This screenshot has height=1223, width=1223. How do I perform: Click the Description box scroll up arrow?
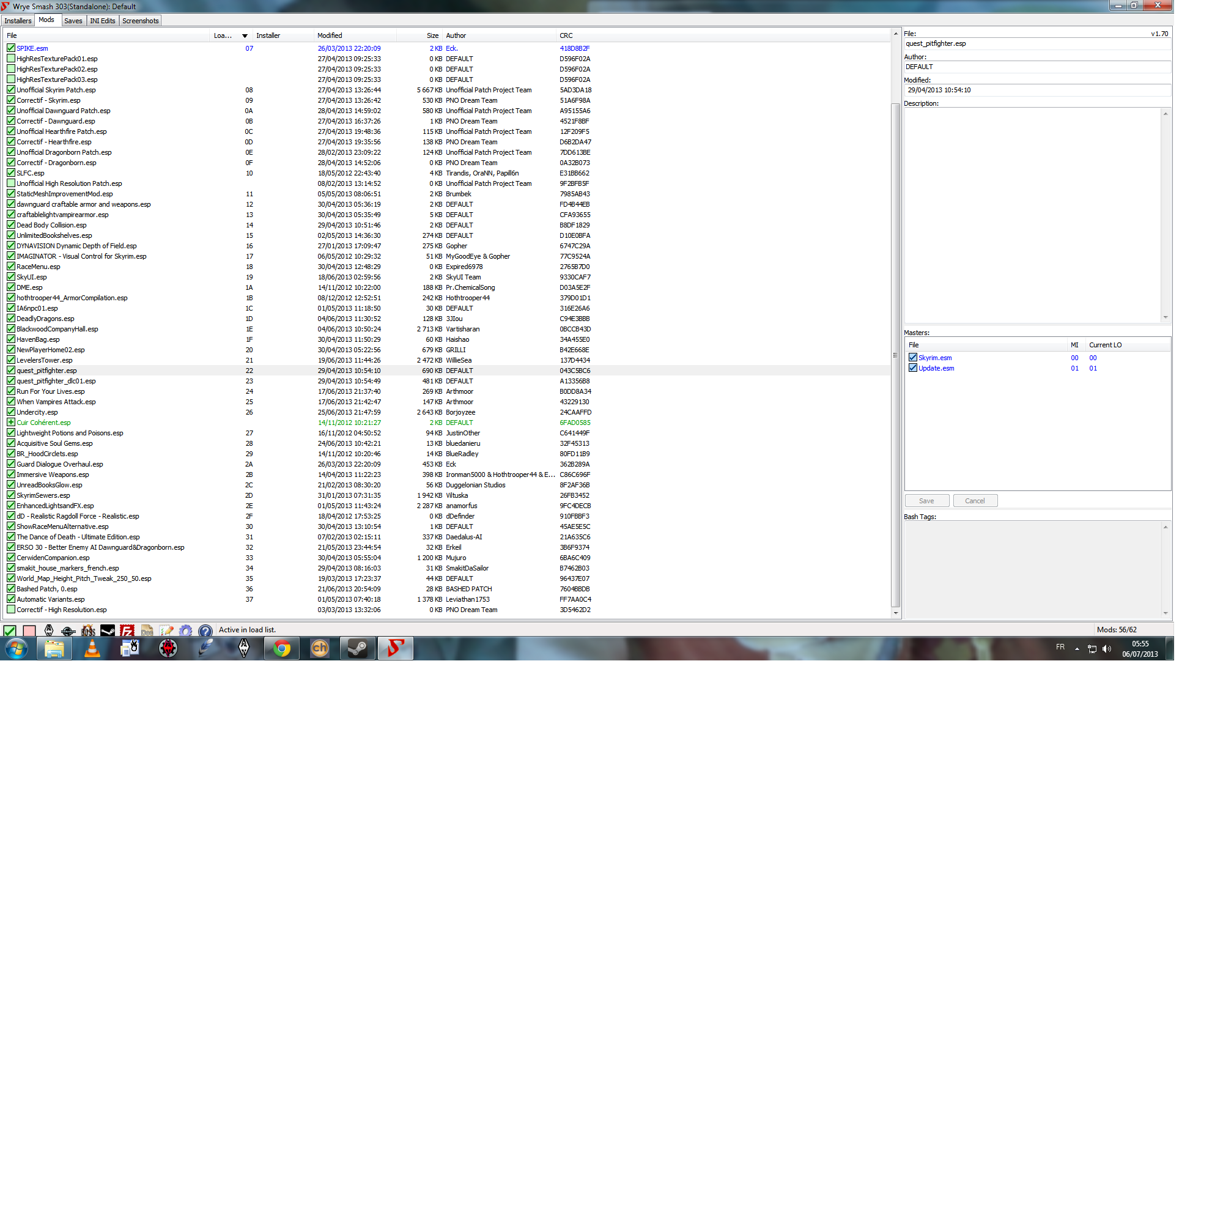1166,114
